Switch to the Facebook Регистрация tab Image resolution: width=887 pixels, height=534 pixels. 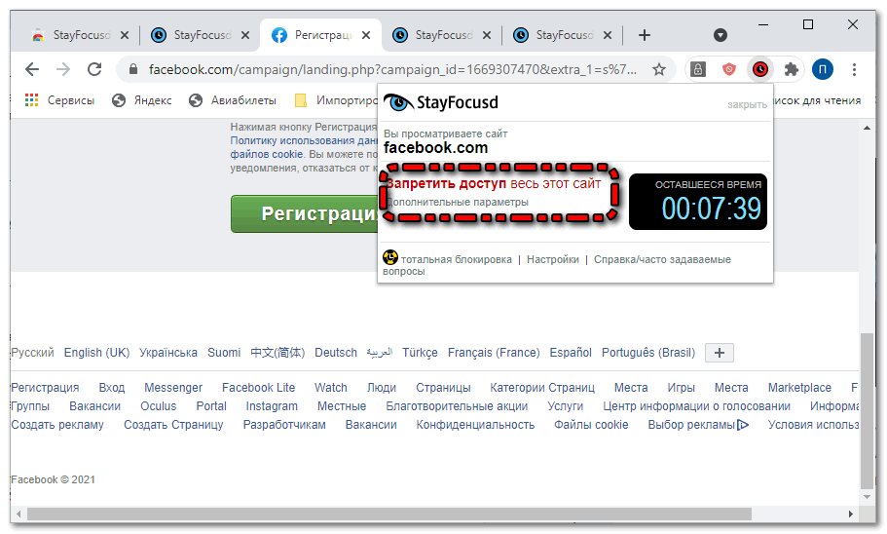click(x=316, y=35)
